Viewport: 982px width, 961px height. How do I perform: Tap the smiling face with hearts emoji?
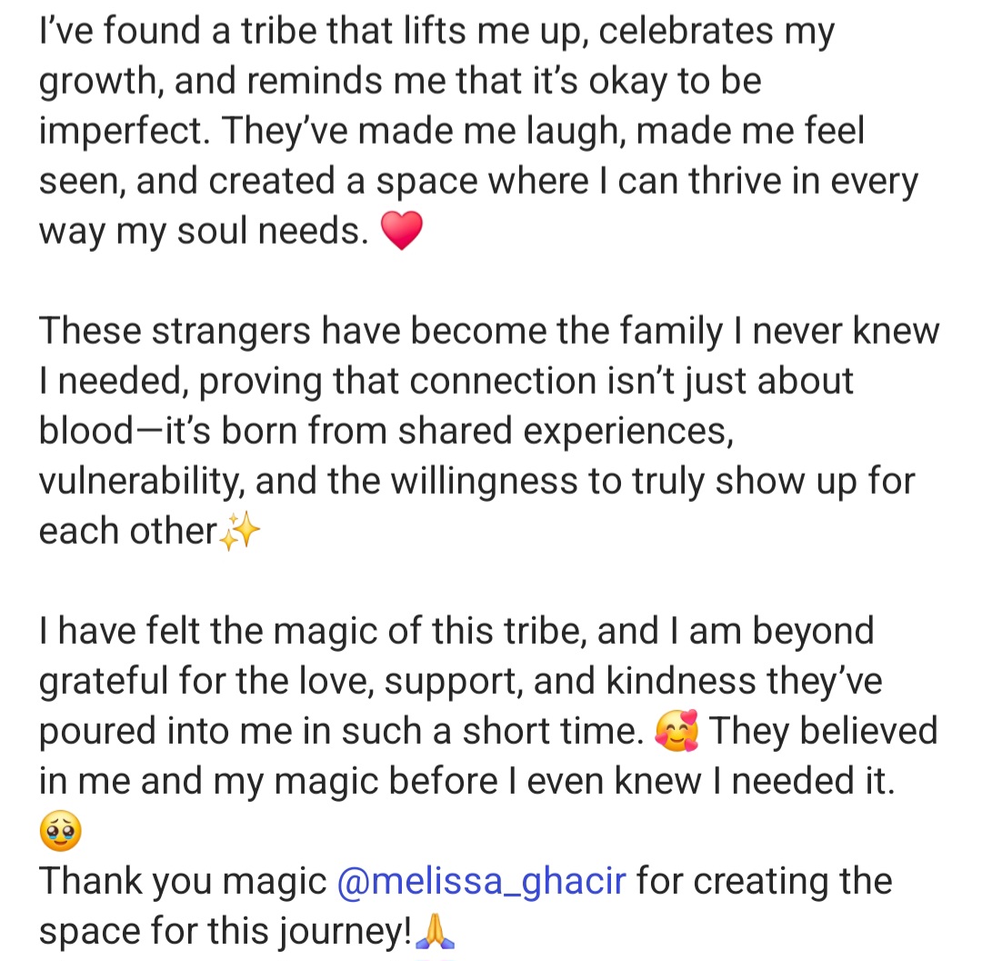click(x=676, y=731)
